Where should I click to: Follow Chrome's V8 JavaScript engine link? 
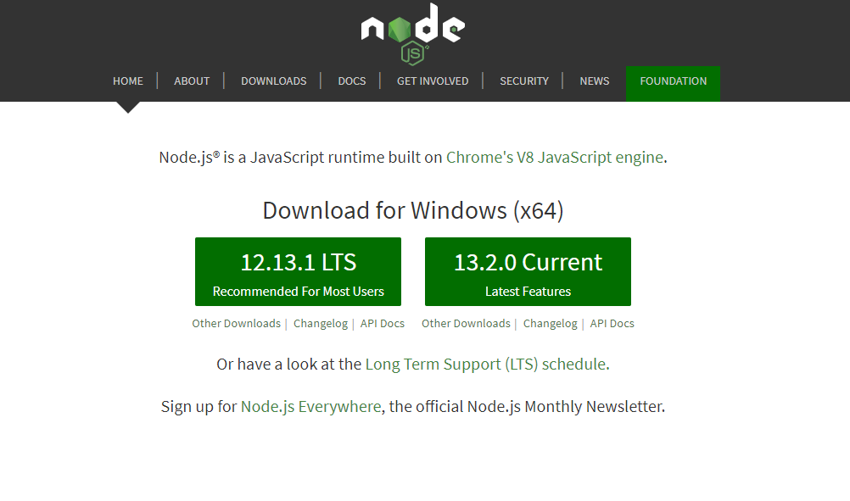pos(555,157)
